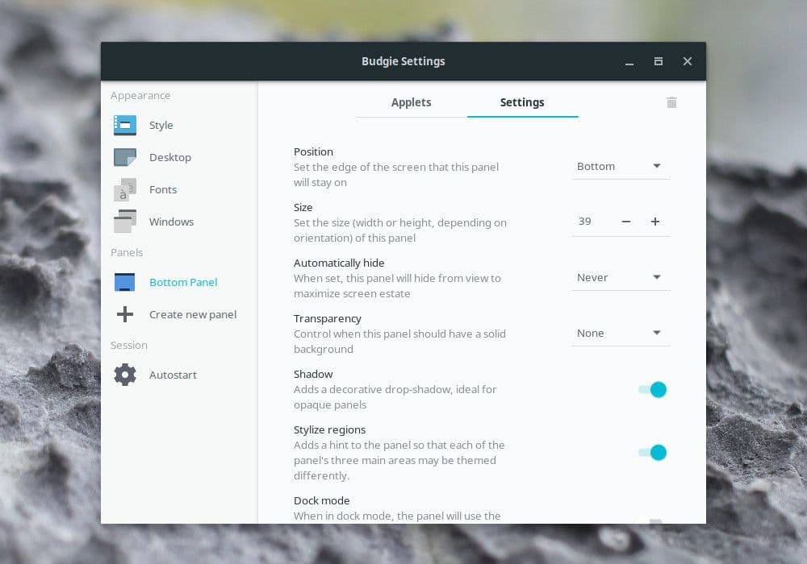
Task: Click the Session section header
Action: click(128, 345)
